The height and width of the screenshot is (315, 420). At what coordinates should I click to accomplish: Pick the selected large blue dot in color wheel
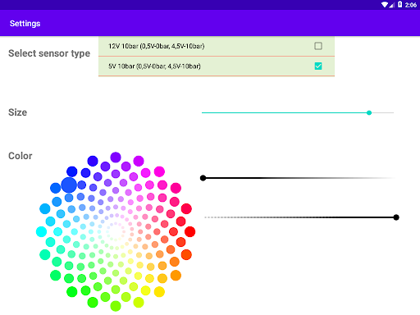[69, 185]
